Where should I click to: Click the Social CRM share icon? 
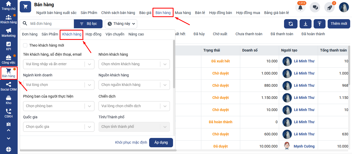point(9,84)
